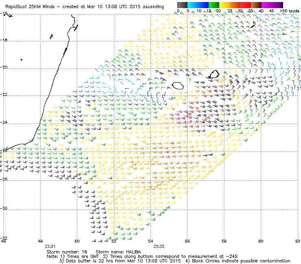Click the gray 0-5 knots legend swatch
This screenshot has height=264, width=301.
click(182, 5)
